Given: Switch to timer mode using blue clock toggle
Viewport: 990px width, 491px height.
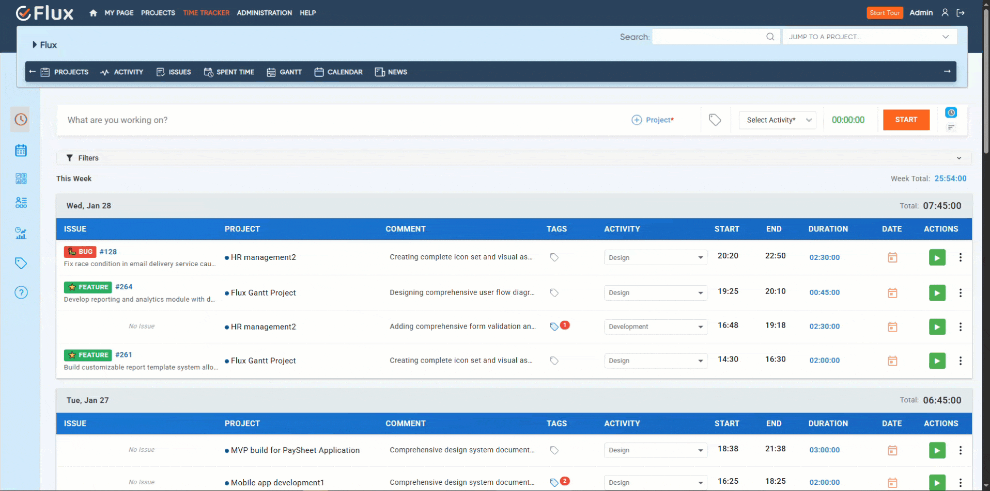Looking at the screenshot, I should [951, 112].
